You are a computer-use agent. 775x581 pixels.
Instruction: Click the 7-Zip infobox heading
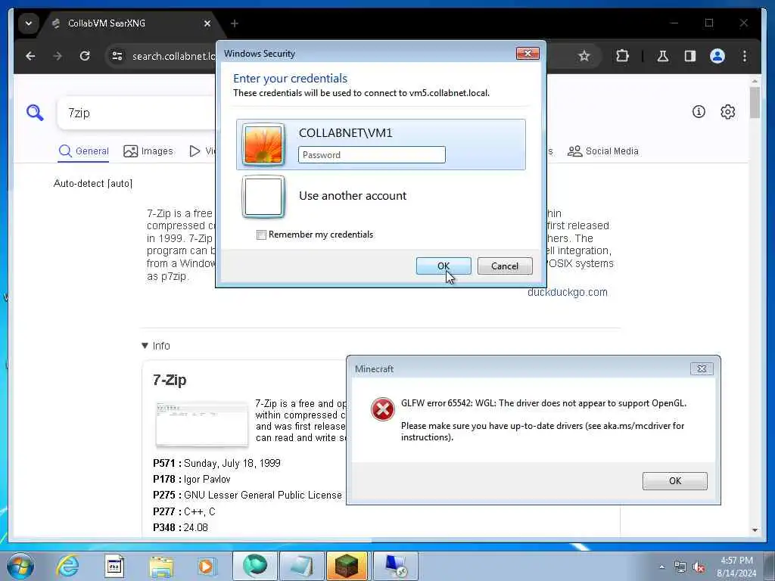(x=170, y=380)
